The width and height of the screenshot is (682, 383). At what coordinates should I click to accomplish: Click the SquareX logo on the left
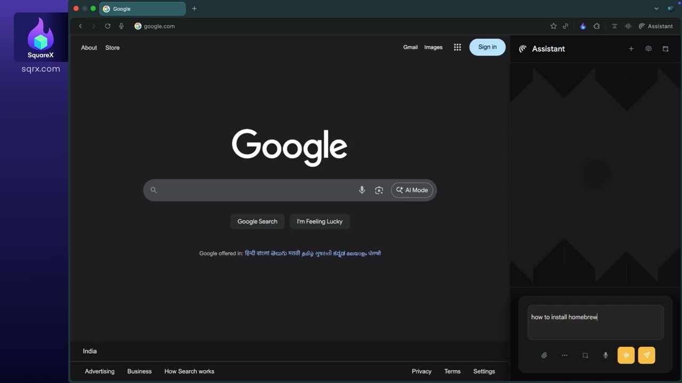(x=40, y=37)
